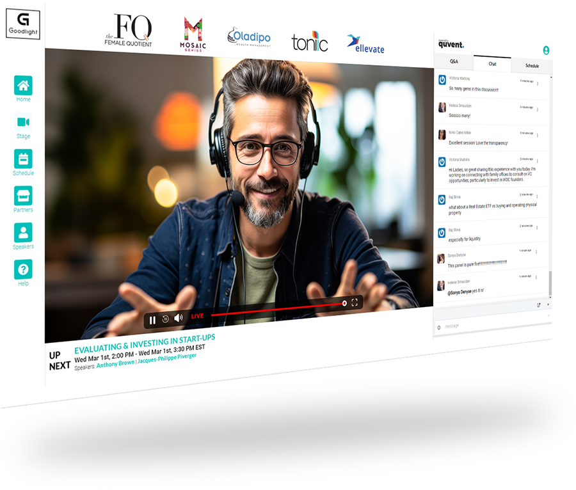Click speaker link Jacques-Philippe Piverger
The height and width of the screenshot is (490, 576).
point(166,358)
